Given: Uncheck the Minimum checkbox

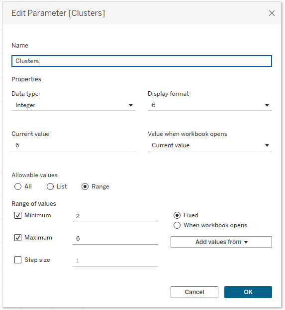Looking at the screenshot, I should [18, 215].
